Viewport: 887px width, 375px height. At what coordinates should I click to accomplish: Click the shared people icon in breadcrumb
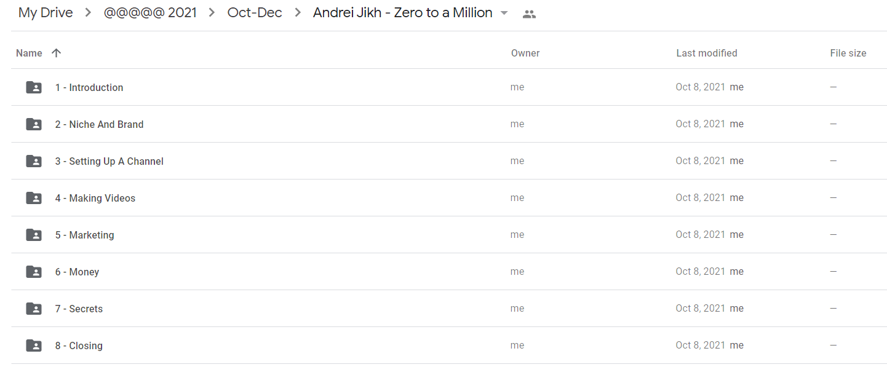(529, 14)
